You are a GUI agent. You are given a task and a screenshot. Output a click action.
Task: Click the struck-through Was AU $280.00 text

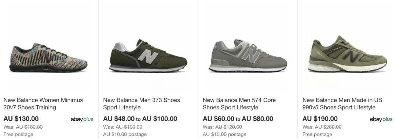click(322, 127)
